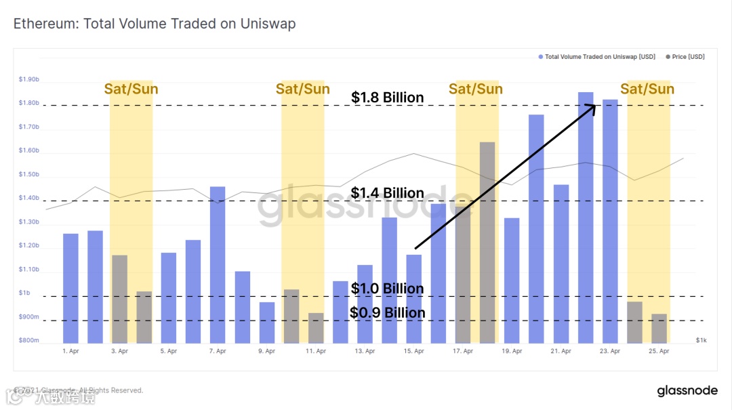Image resolution: width=732 pixels, height=410 pixels.
Task: Click the blue bar for 7 April
Action: click(x=218, y=264)
